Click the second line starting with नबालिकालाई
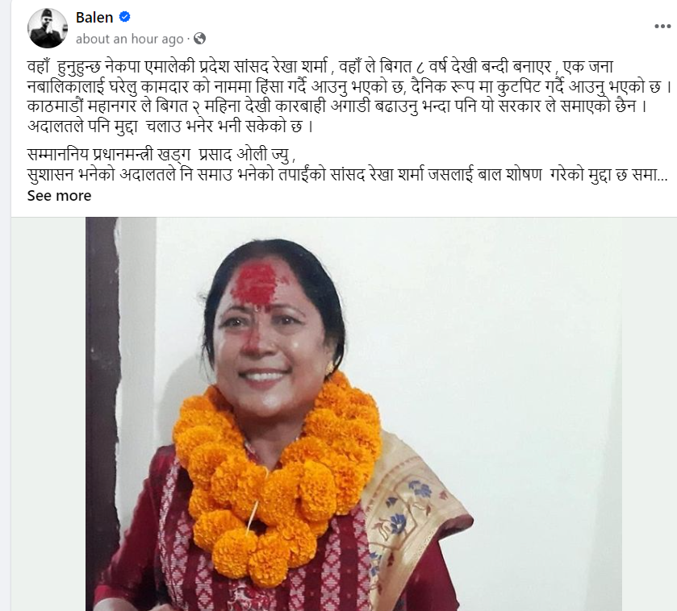The width and height of the screenshot is (677, 611). coord(349,87)
